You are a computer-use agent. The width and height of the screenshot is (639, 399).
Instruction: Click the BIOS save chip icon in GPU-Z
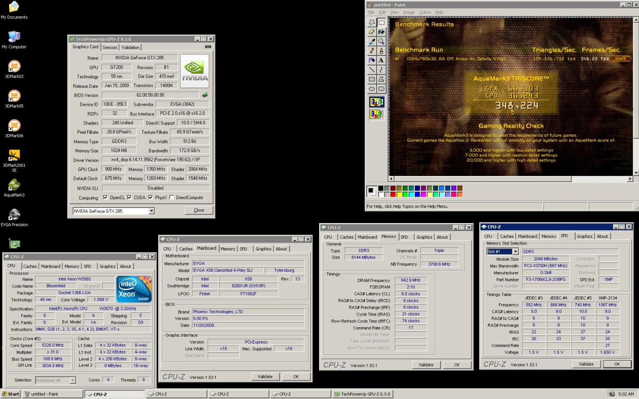pyautogui.click(x=205, y=95)
